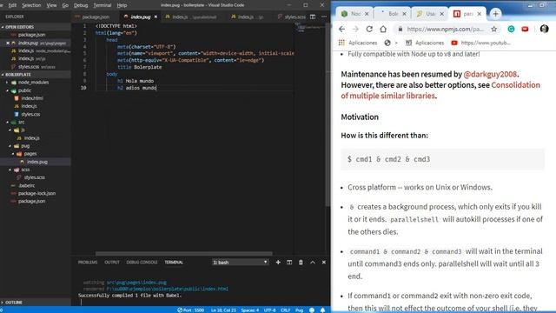Image resolution: width=556 pixels, height=313 pixels.
Task: Go forward in Chrome browser
Action: [355, 29]
